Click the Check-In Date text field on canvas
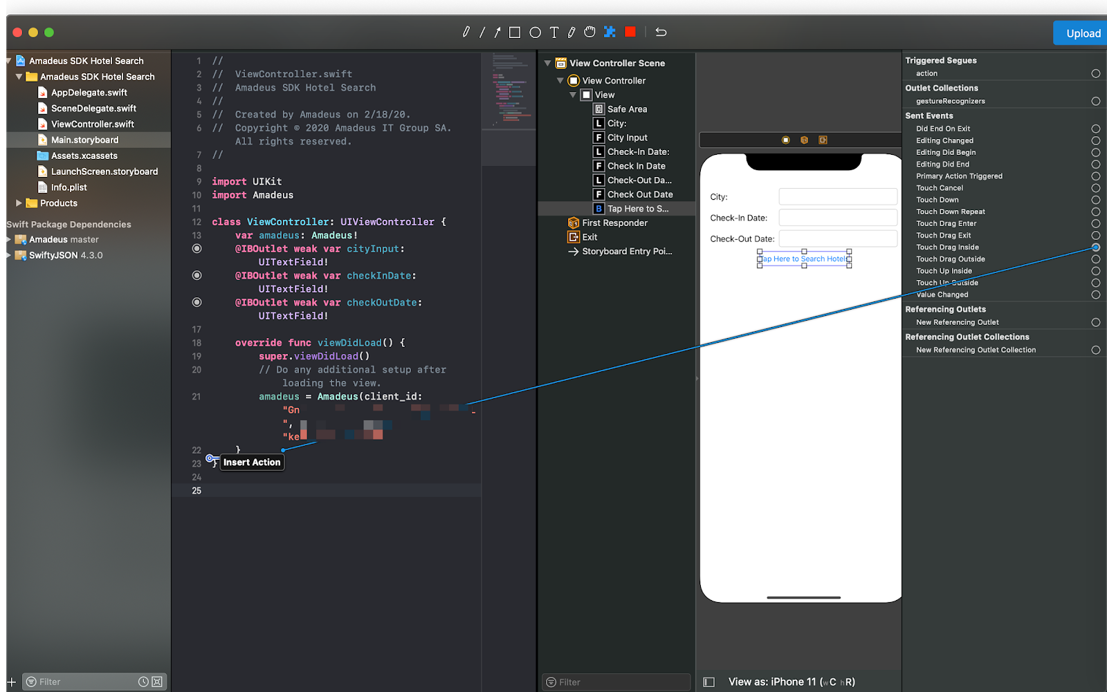 [838, 218]
